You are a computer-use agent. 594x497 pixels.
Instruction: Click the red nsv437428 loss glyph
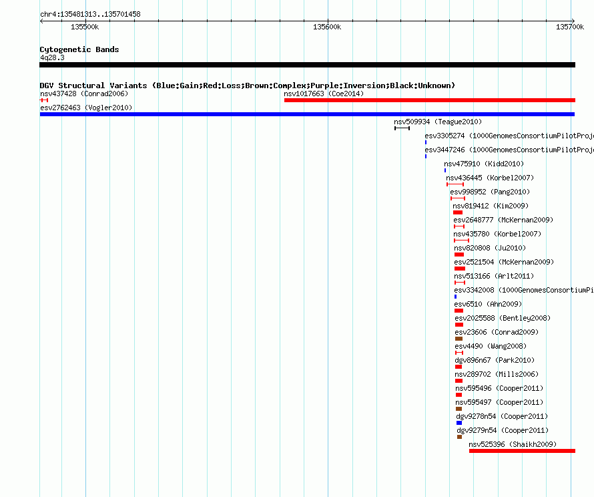point(44,100)
